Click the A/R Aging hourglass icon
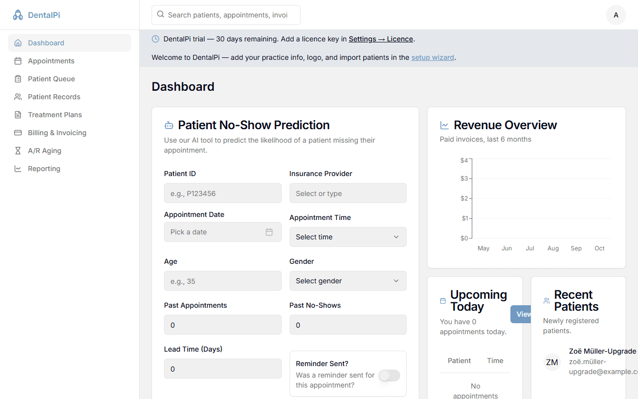Image resolution: width=638 pixels, height=399 pixels. coord(18,151)
